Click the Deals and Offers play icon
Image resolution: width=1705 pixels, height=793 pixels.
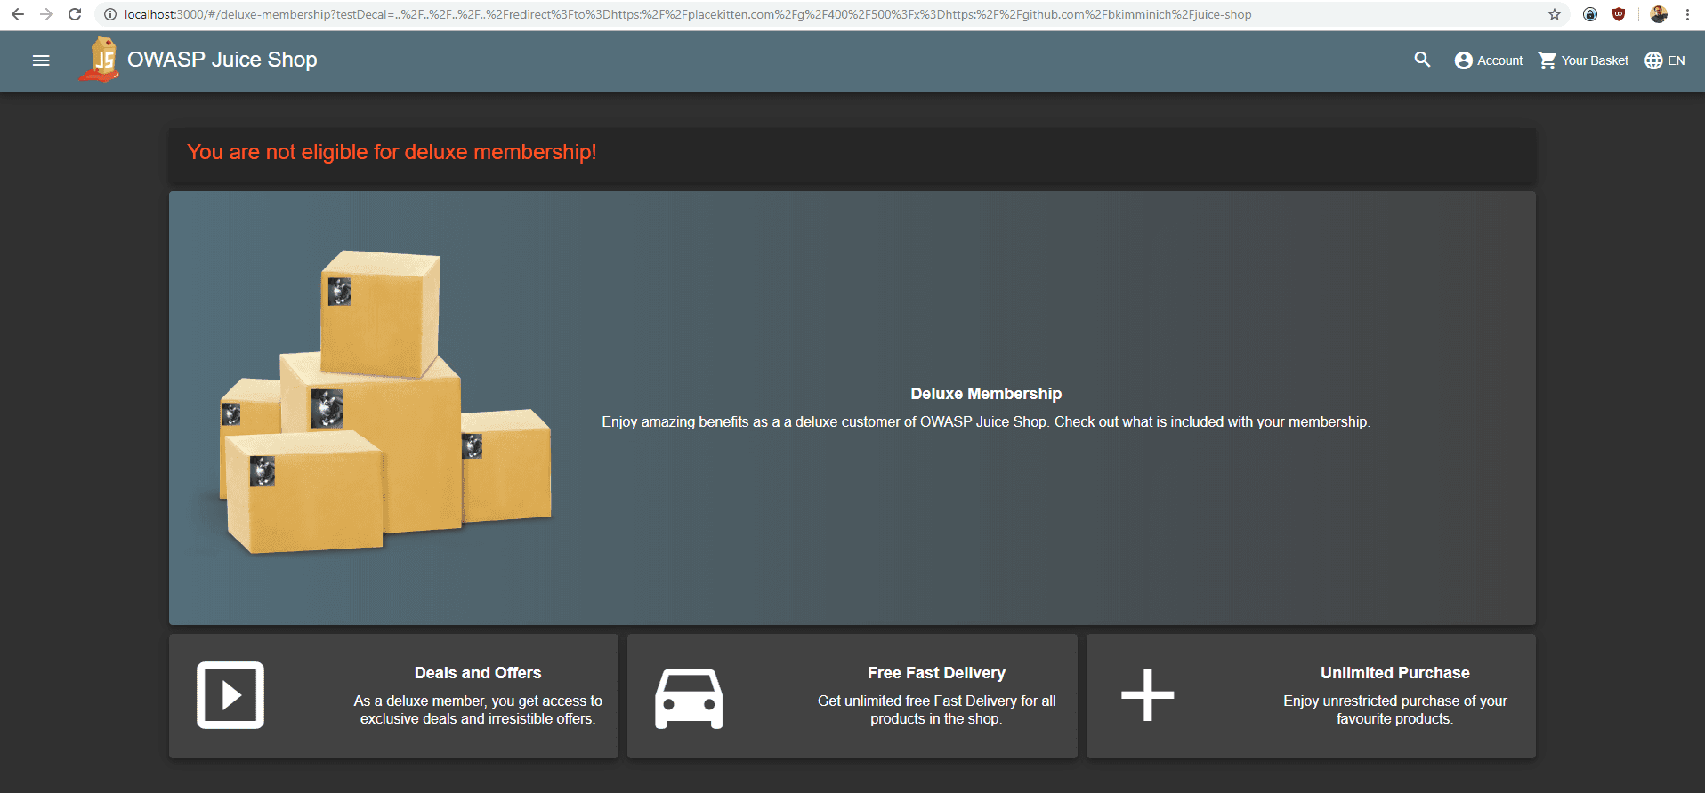point(230,695)
